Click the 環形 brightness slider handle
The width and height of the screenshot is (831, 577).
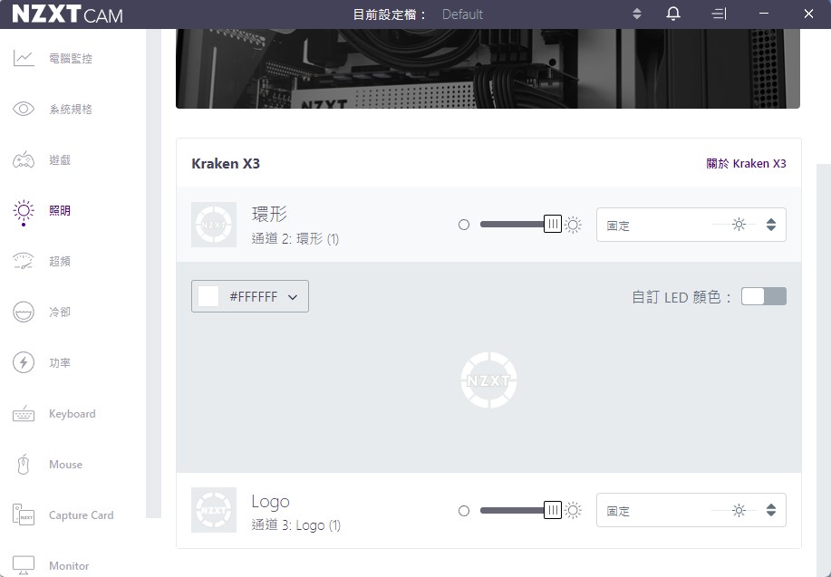click(553, 224)
